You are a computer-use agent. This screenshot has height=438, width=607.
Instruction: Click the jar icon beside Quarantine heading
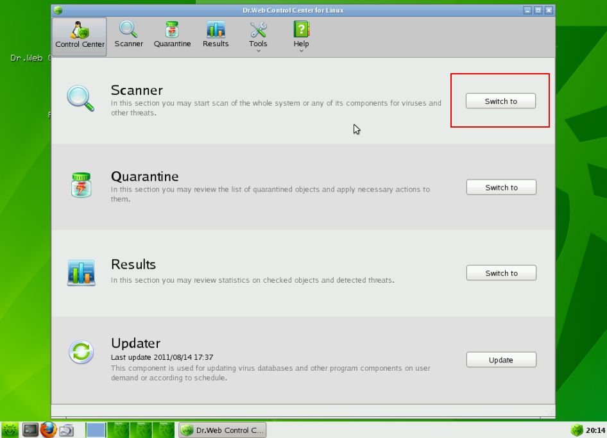[81, 185]
